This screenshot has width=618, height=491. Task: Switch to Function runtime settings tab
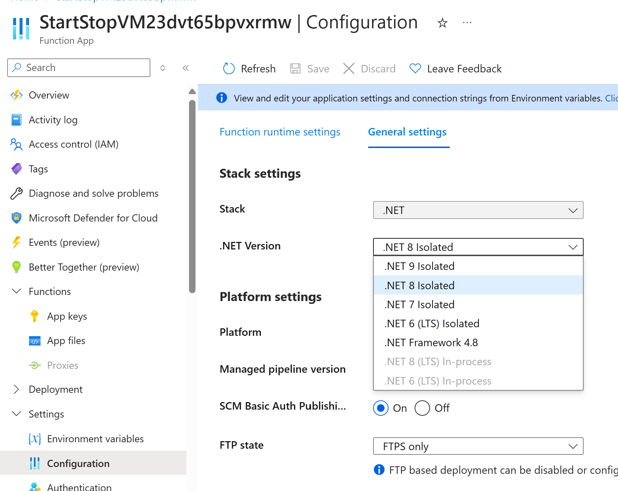[280, 132]
